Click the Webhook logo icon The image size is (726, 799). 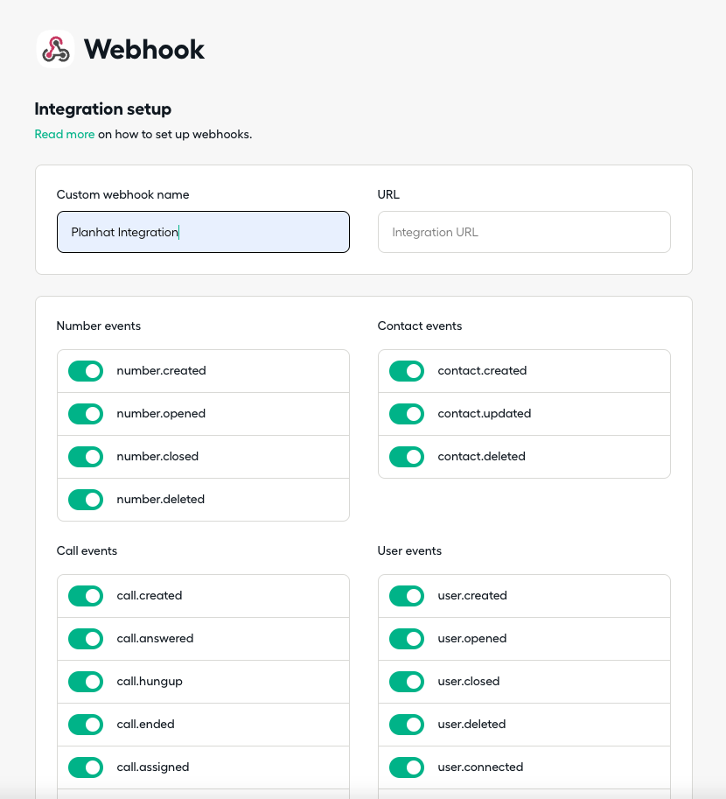[x=55, y=49]
